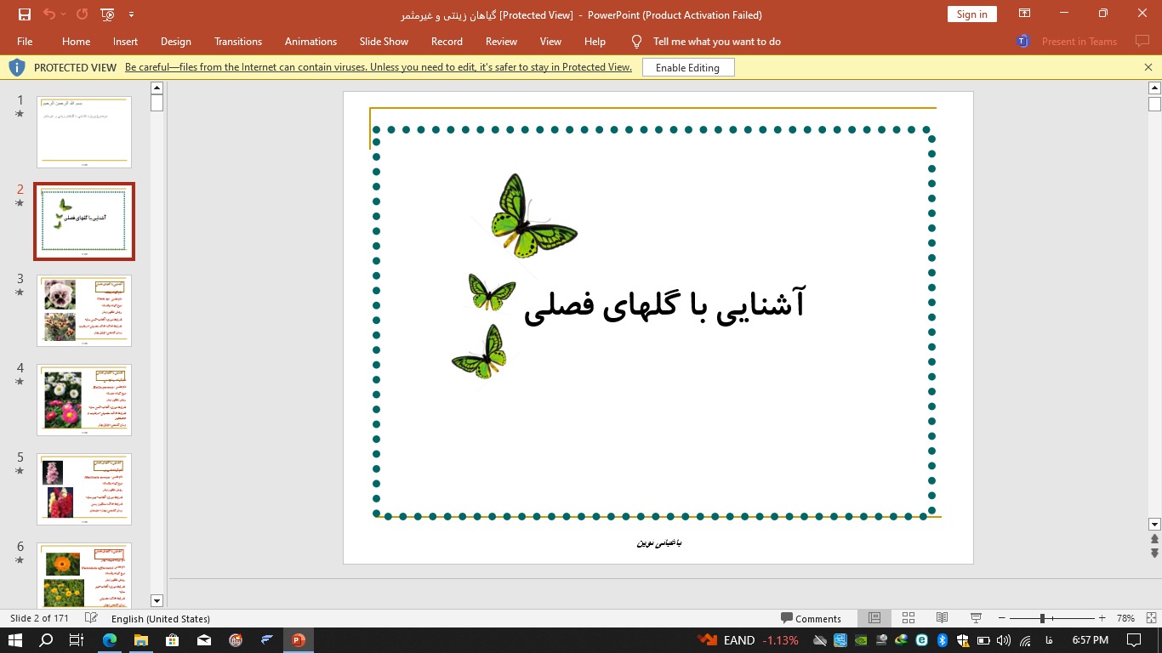Click the Sign in button
Screen dimensions: 1162x653
pos(971,14)
